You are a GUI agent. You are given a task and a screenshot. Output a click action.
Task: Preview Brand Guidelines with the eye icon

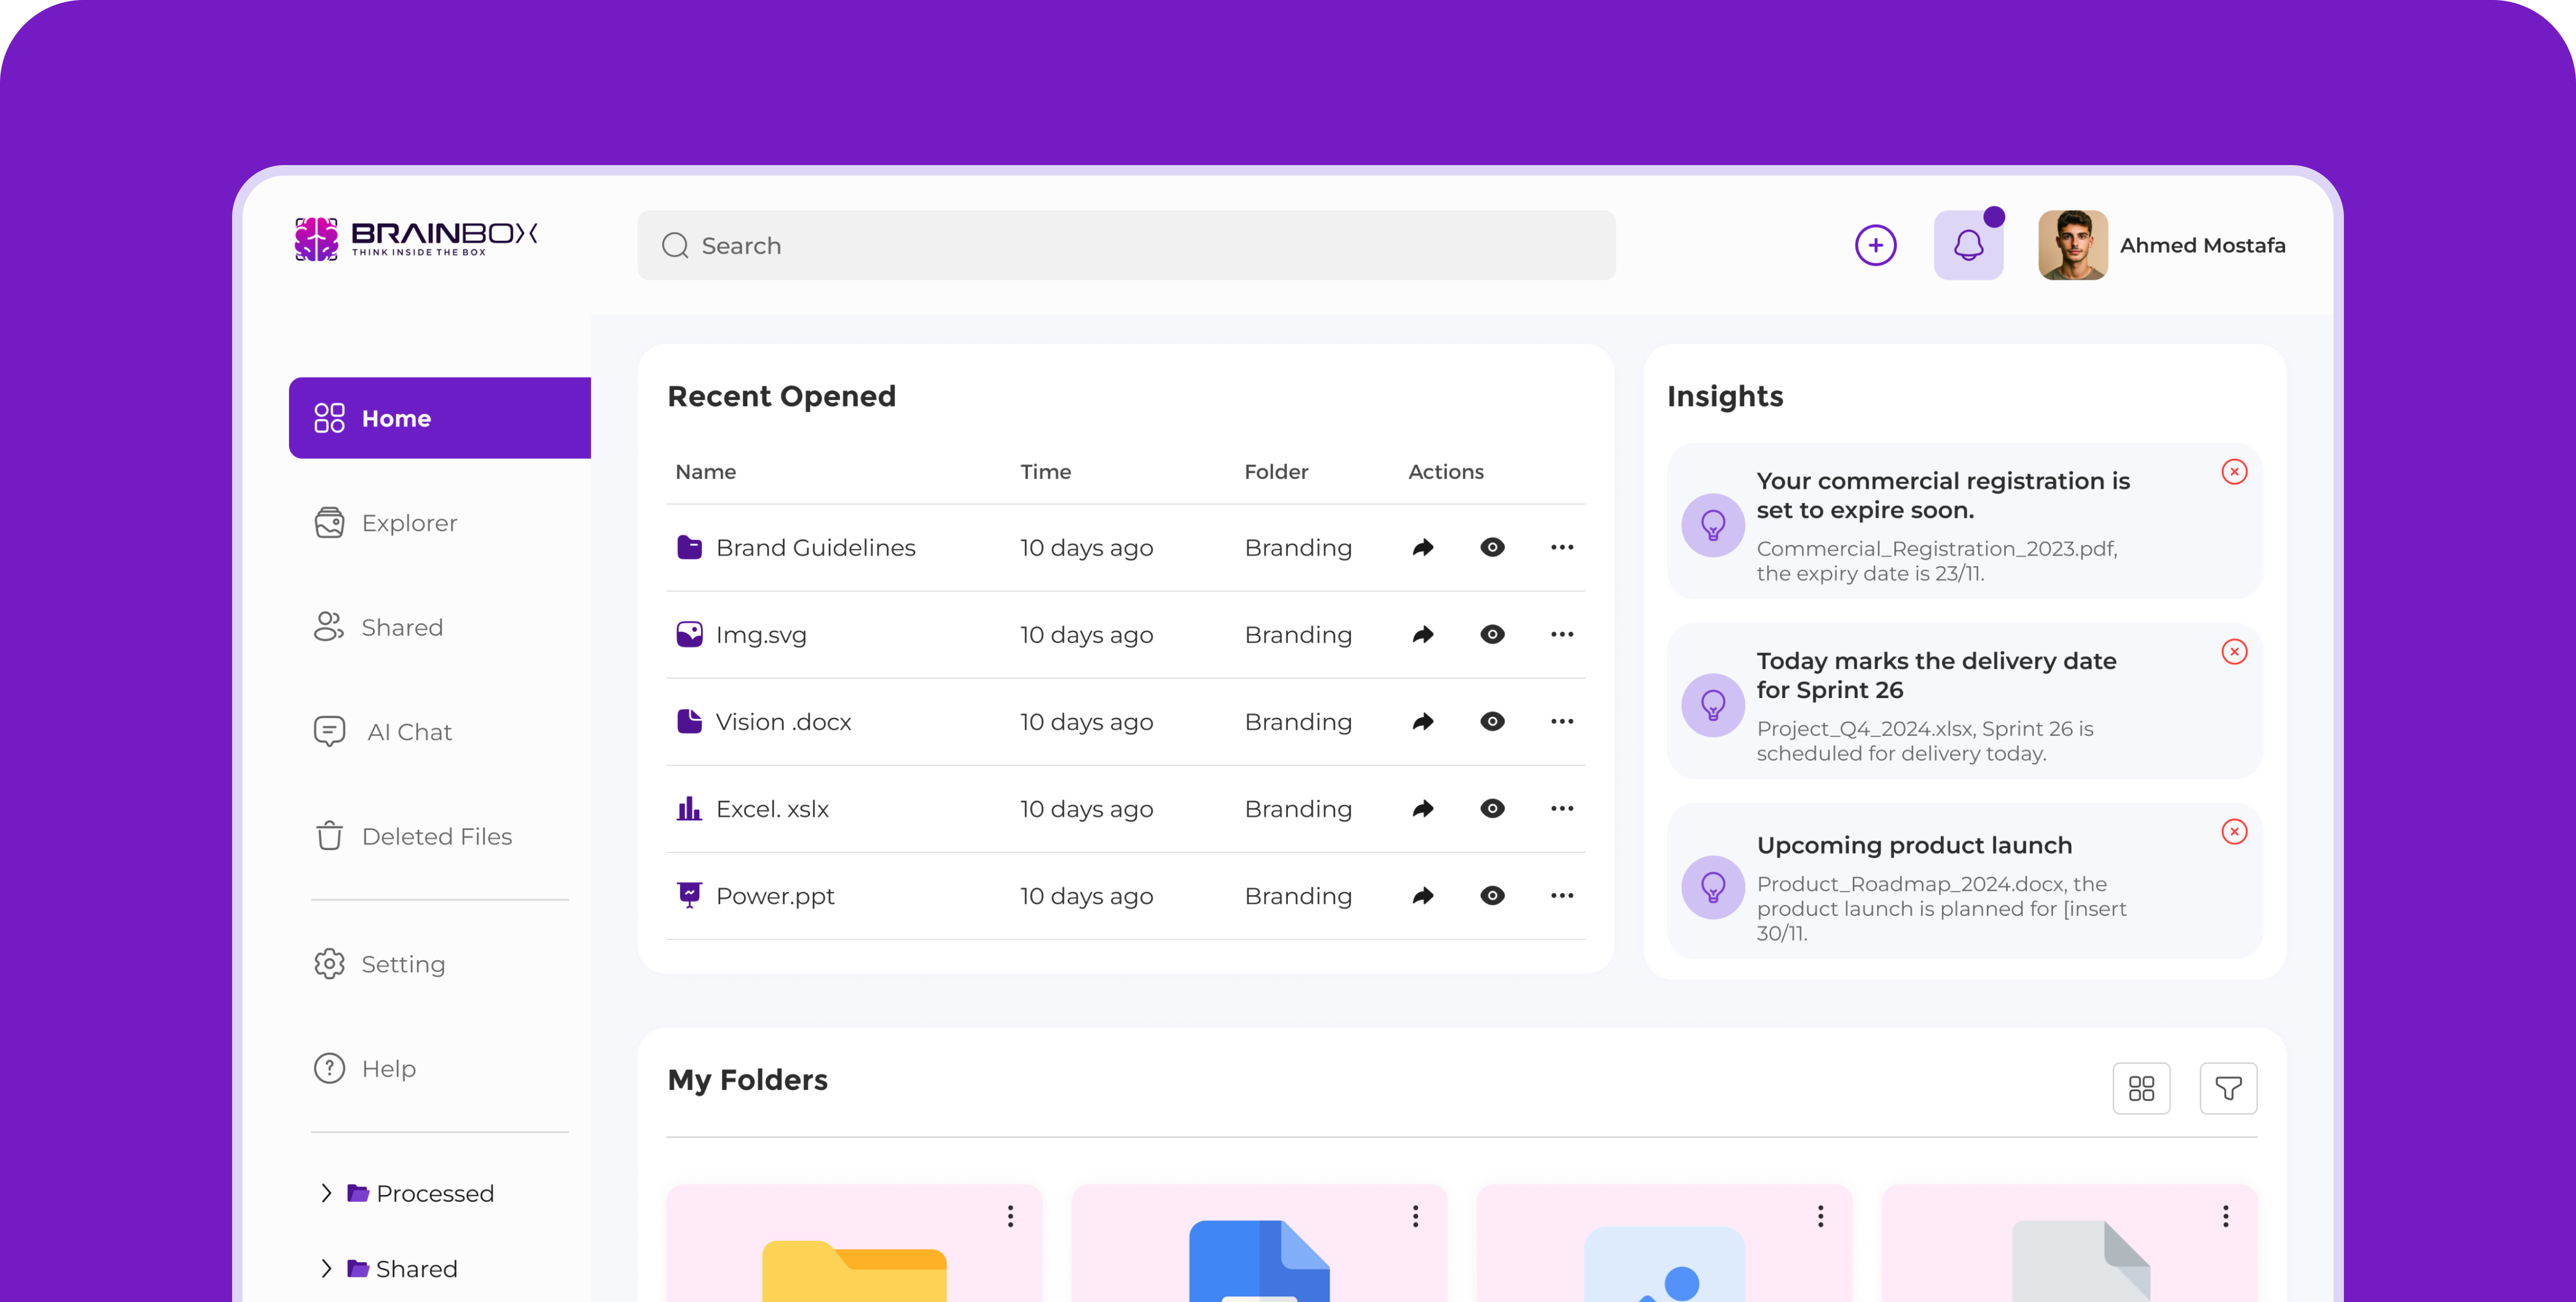click(x=1492, y=547)
